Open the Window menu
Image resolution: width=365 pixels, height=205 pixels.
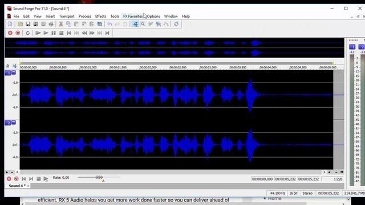click(171, 17)
